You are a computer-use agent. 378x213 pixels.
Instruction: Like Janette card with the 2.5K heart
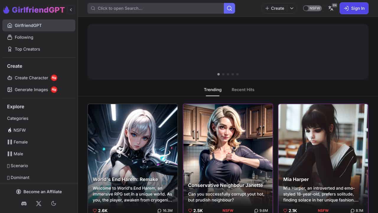[x=190, y=211]
